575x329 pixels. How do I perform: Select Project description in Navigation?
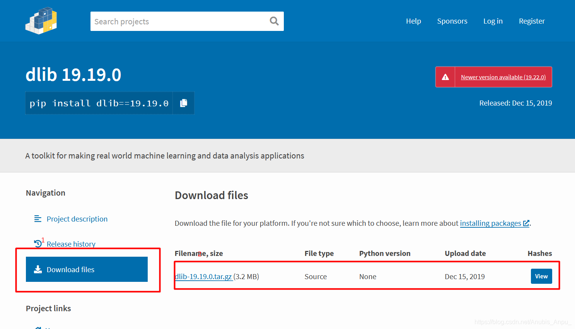click(77, 219)
